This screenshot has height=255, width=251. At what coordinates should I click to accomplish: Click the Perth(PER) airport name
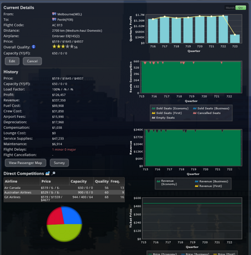pos(65,19)
